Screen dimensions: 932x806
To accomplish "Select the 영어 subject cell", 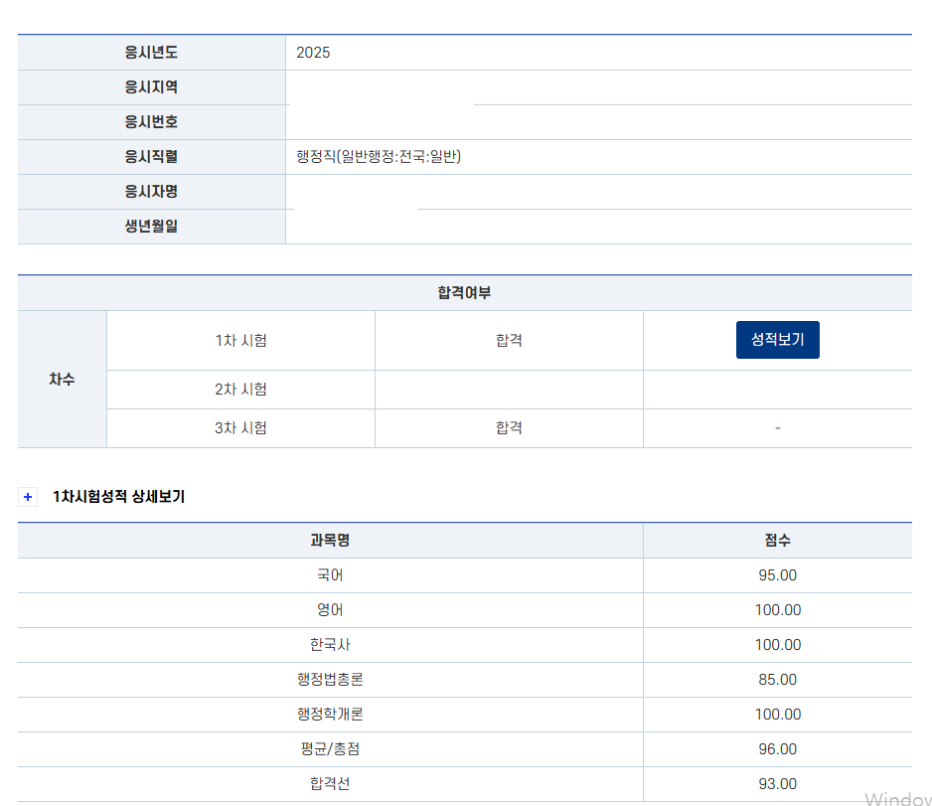I will coord(330,610).
